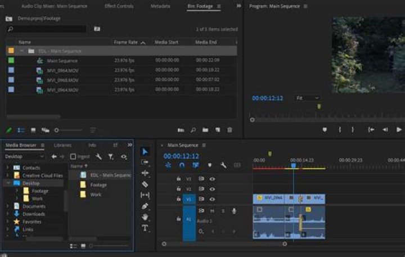Show hidden tabs in Media Browser group
The image size is (405, 257).
click(130, 145)
